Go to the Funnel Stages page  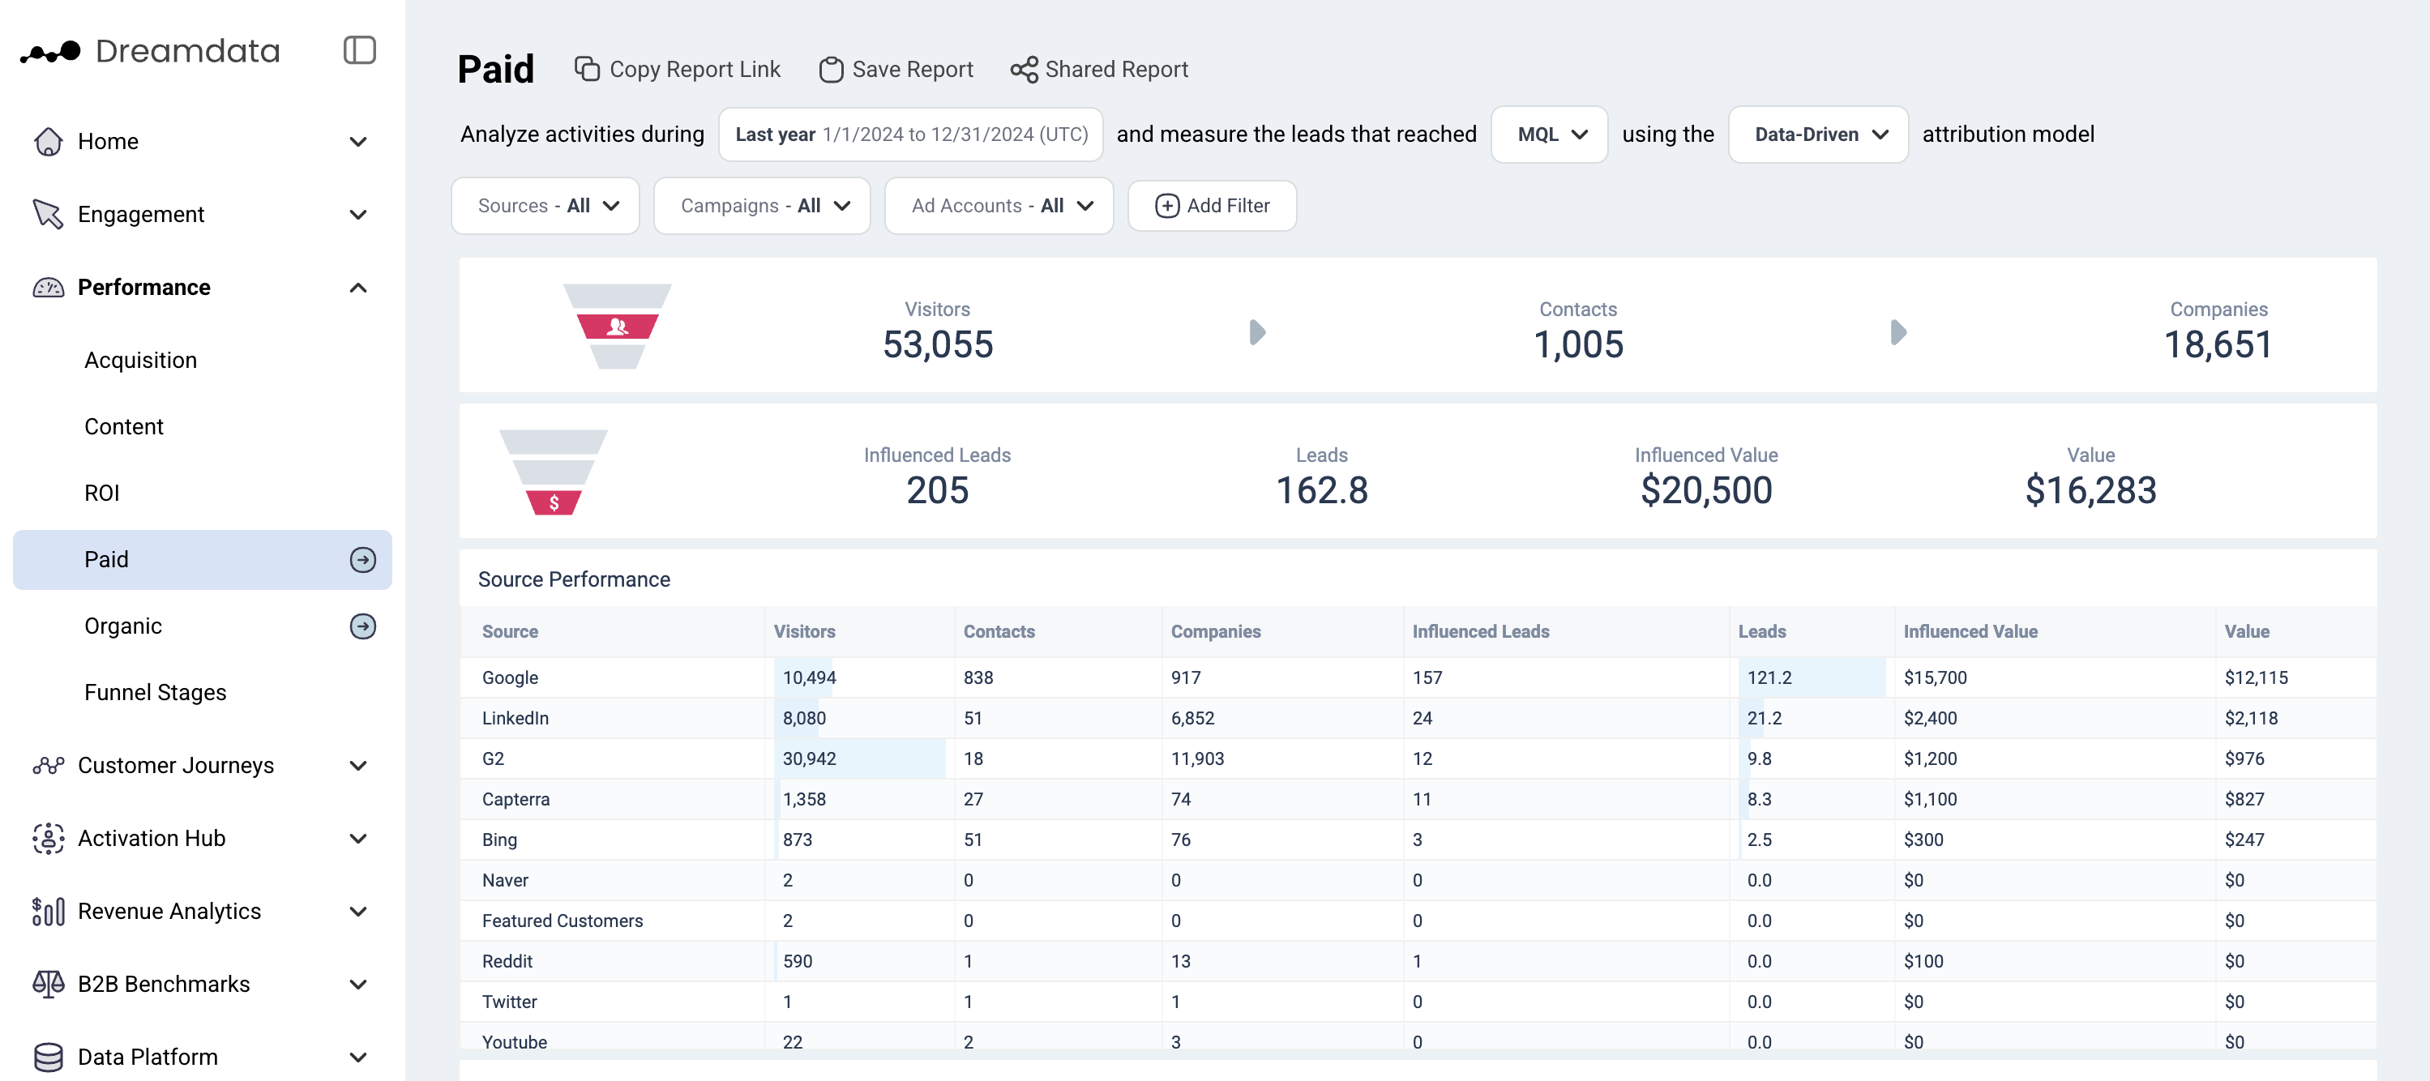(155, 692)
